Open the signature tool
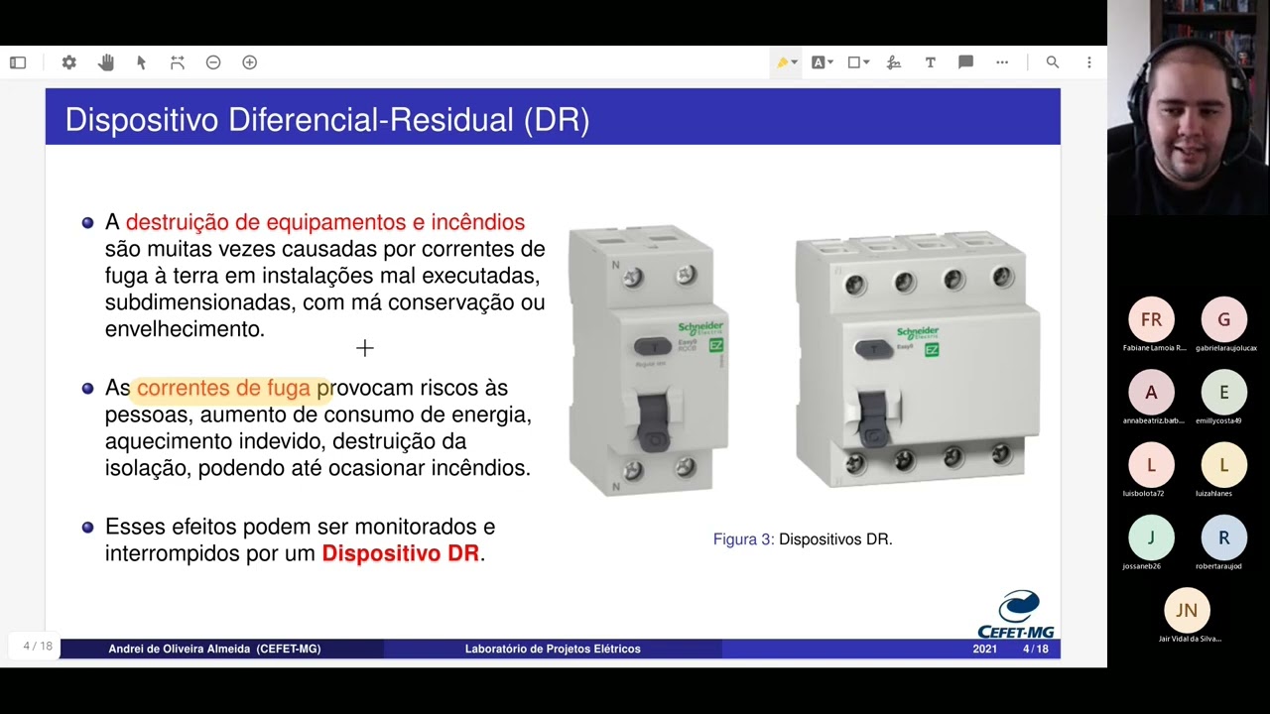Image resolution: width=1270 pixels, height=714 pixels. pyautogui.click(x=894, y=62)
